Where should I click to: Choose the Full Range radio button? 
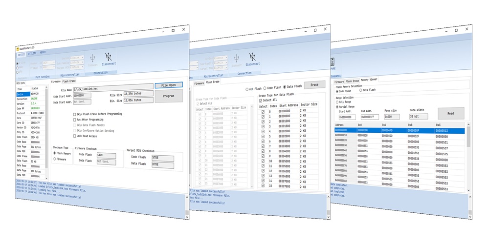[x=337, y=102]
